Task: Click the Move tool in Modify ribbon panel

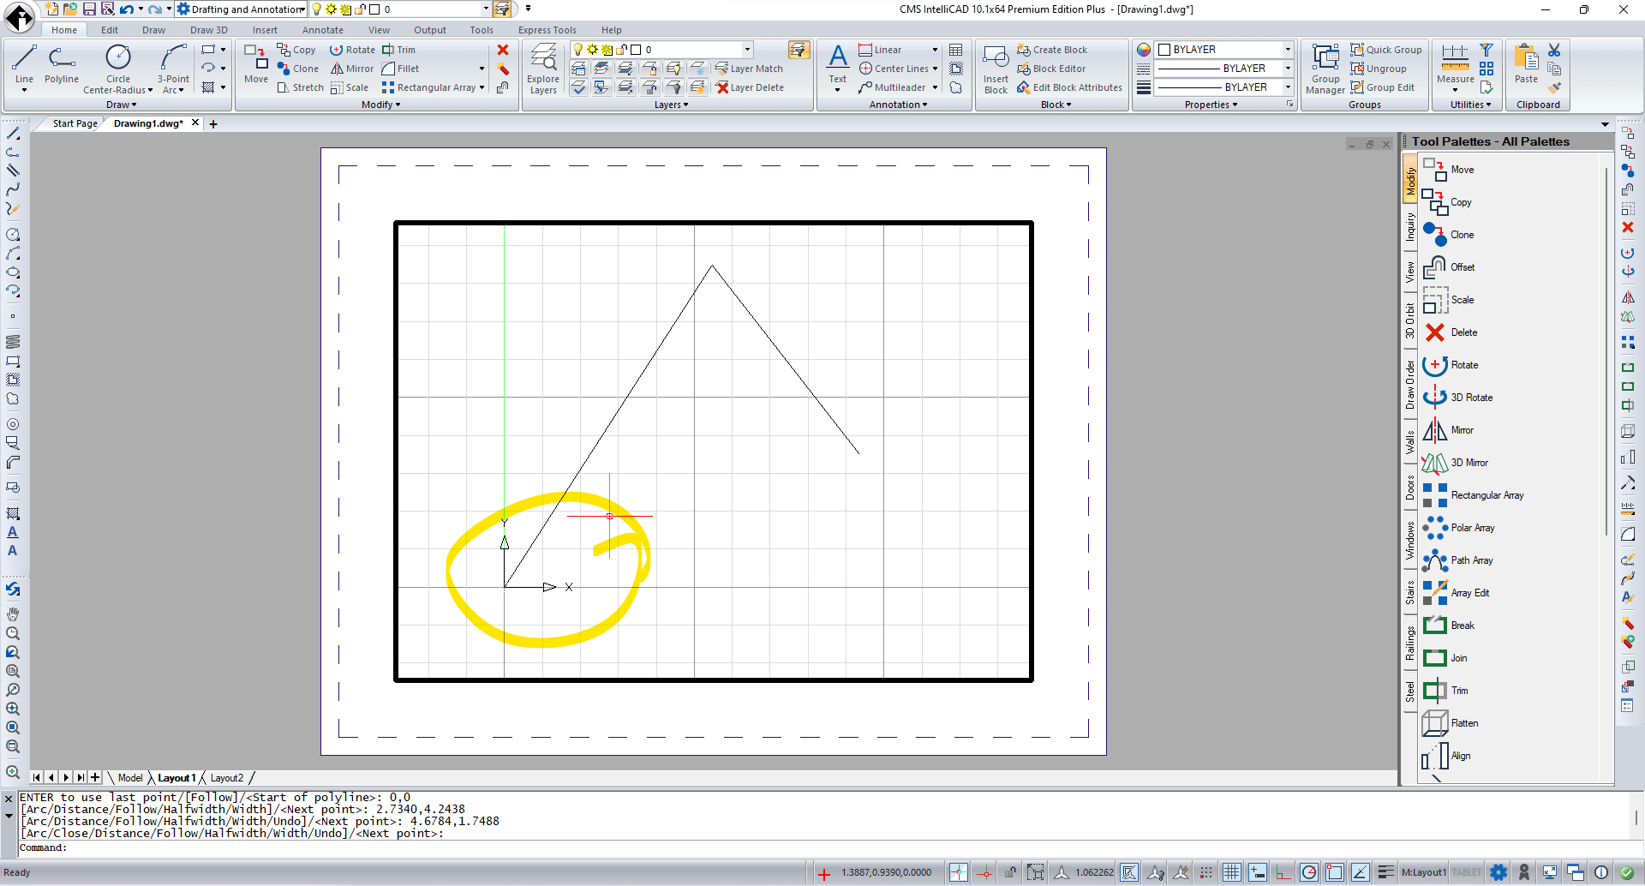Action: pos(256,65)
